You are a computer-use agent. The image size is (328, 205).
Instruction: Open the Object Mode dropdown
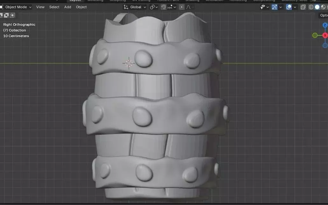pyautogui.click(x=16, y=7)
